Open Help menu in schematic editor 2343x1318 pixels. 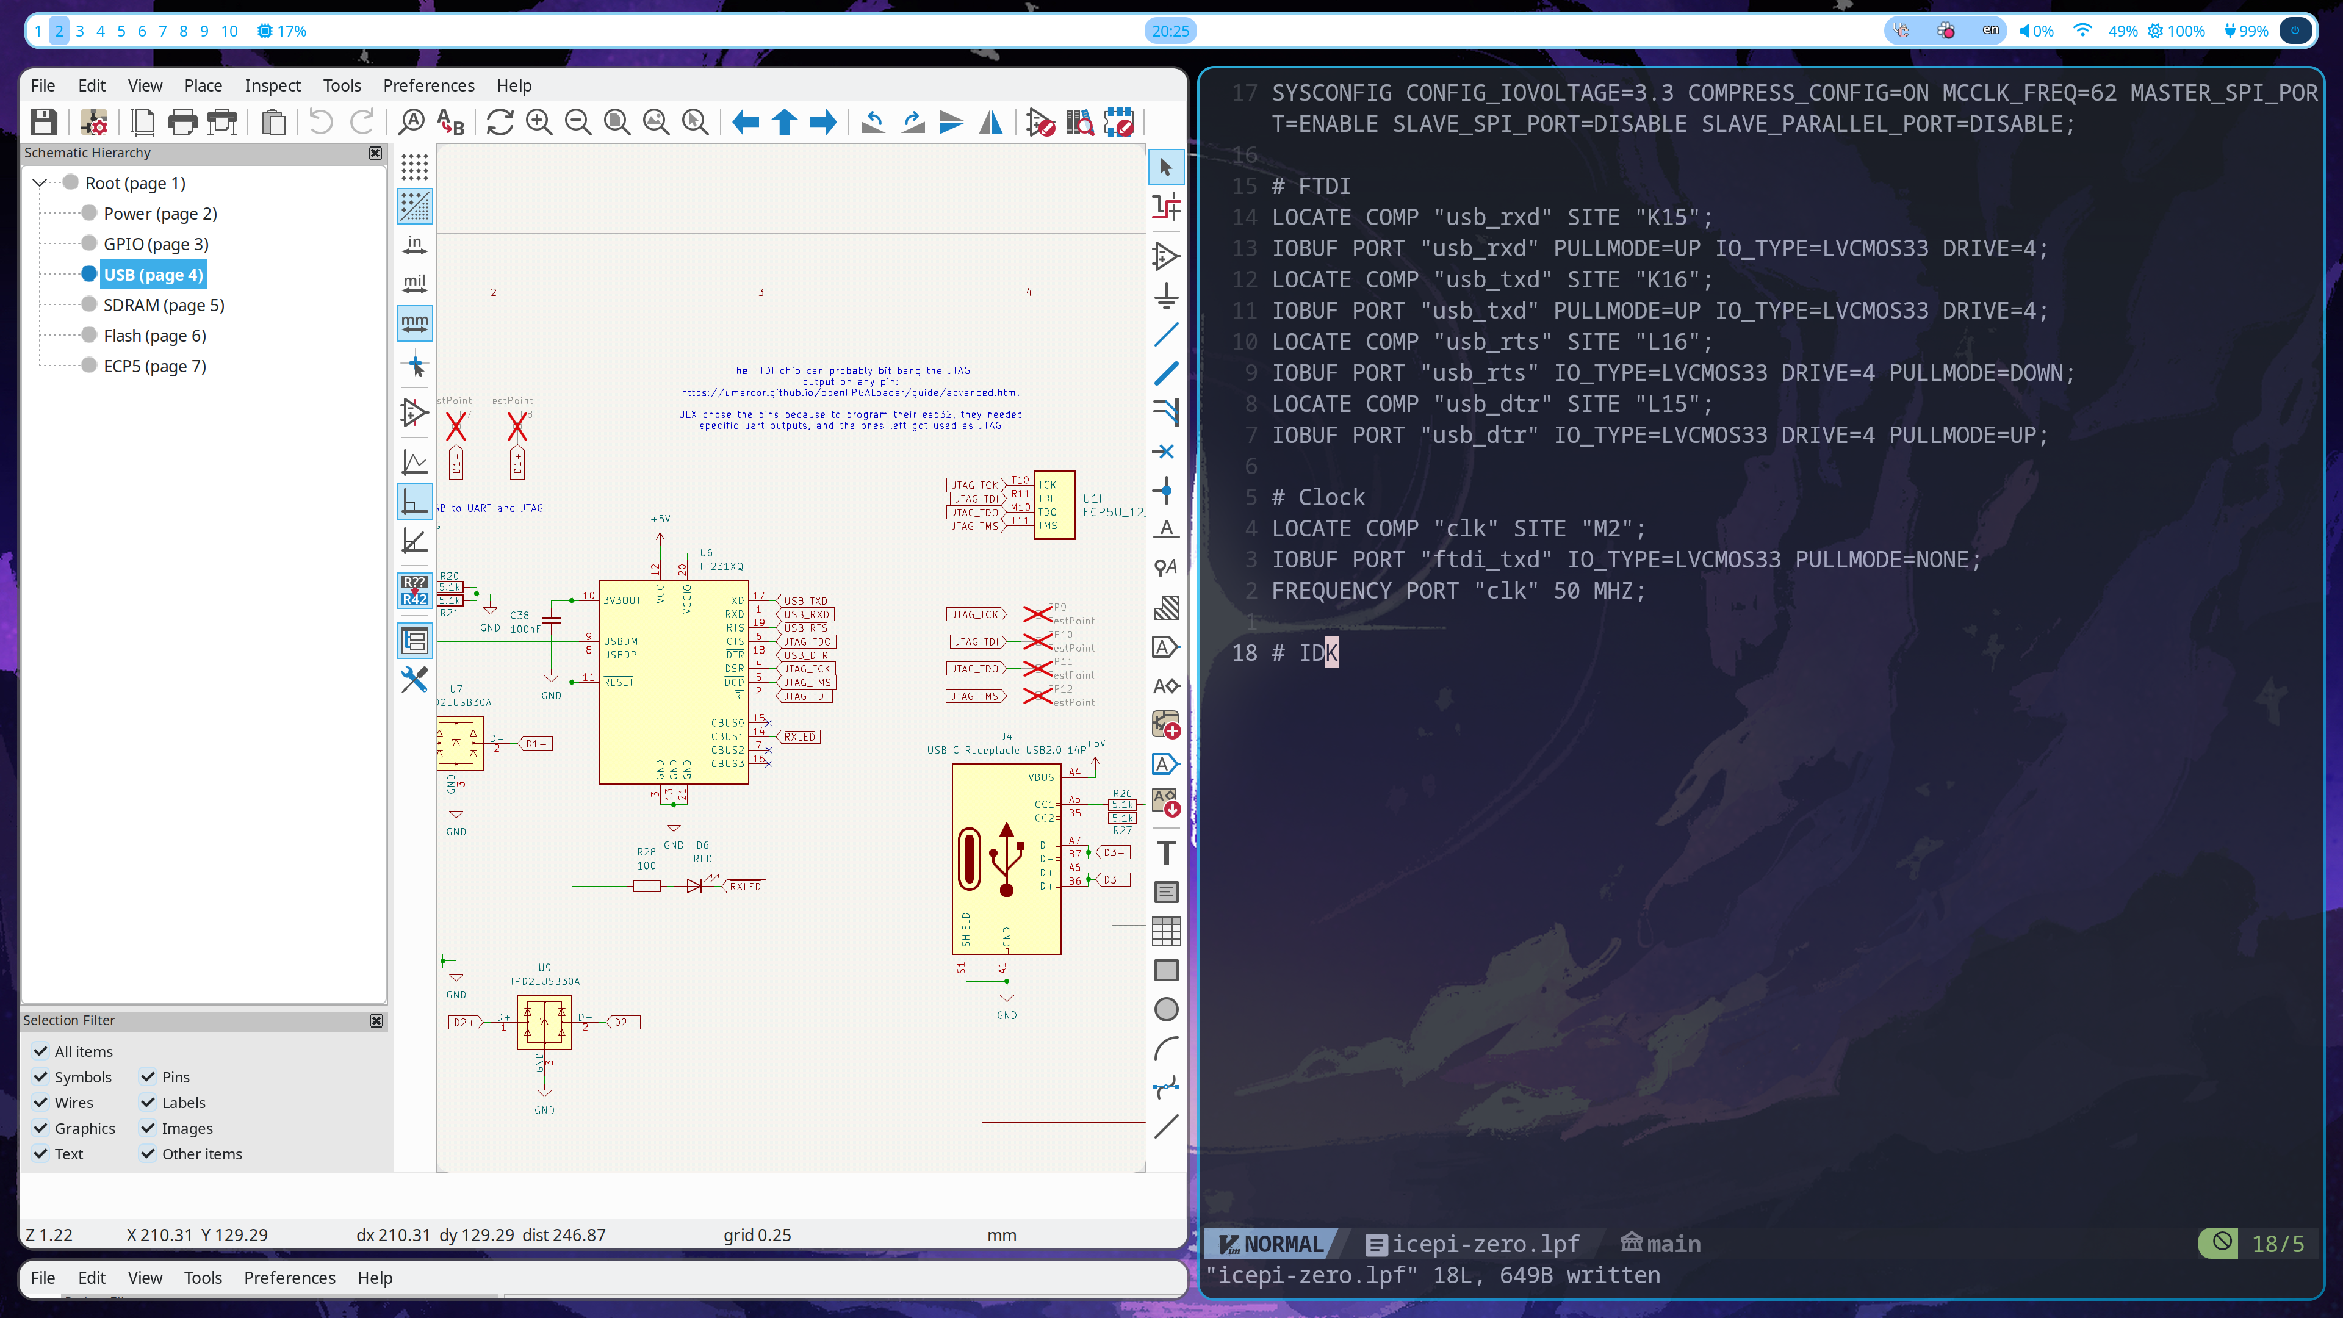[514, 85]
